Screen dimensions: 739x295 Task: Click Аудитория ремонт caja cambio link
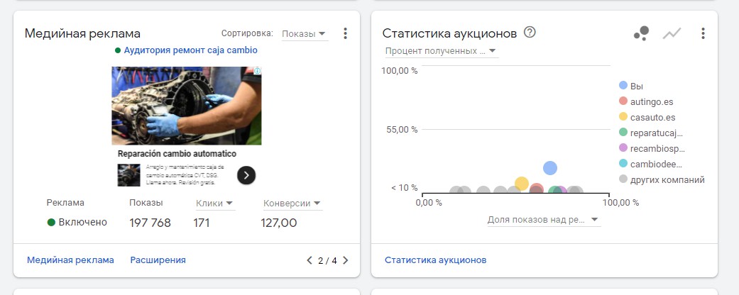tap(190, 50)
